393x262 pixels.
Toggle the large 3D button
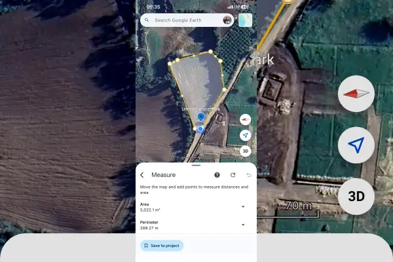(356, 196)
